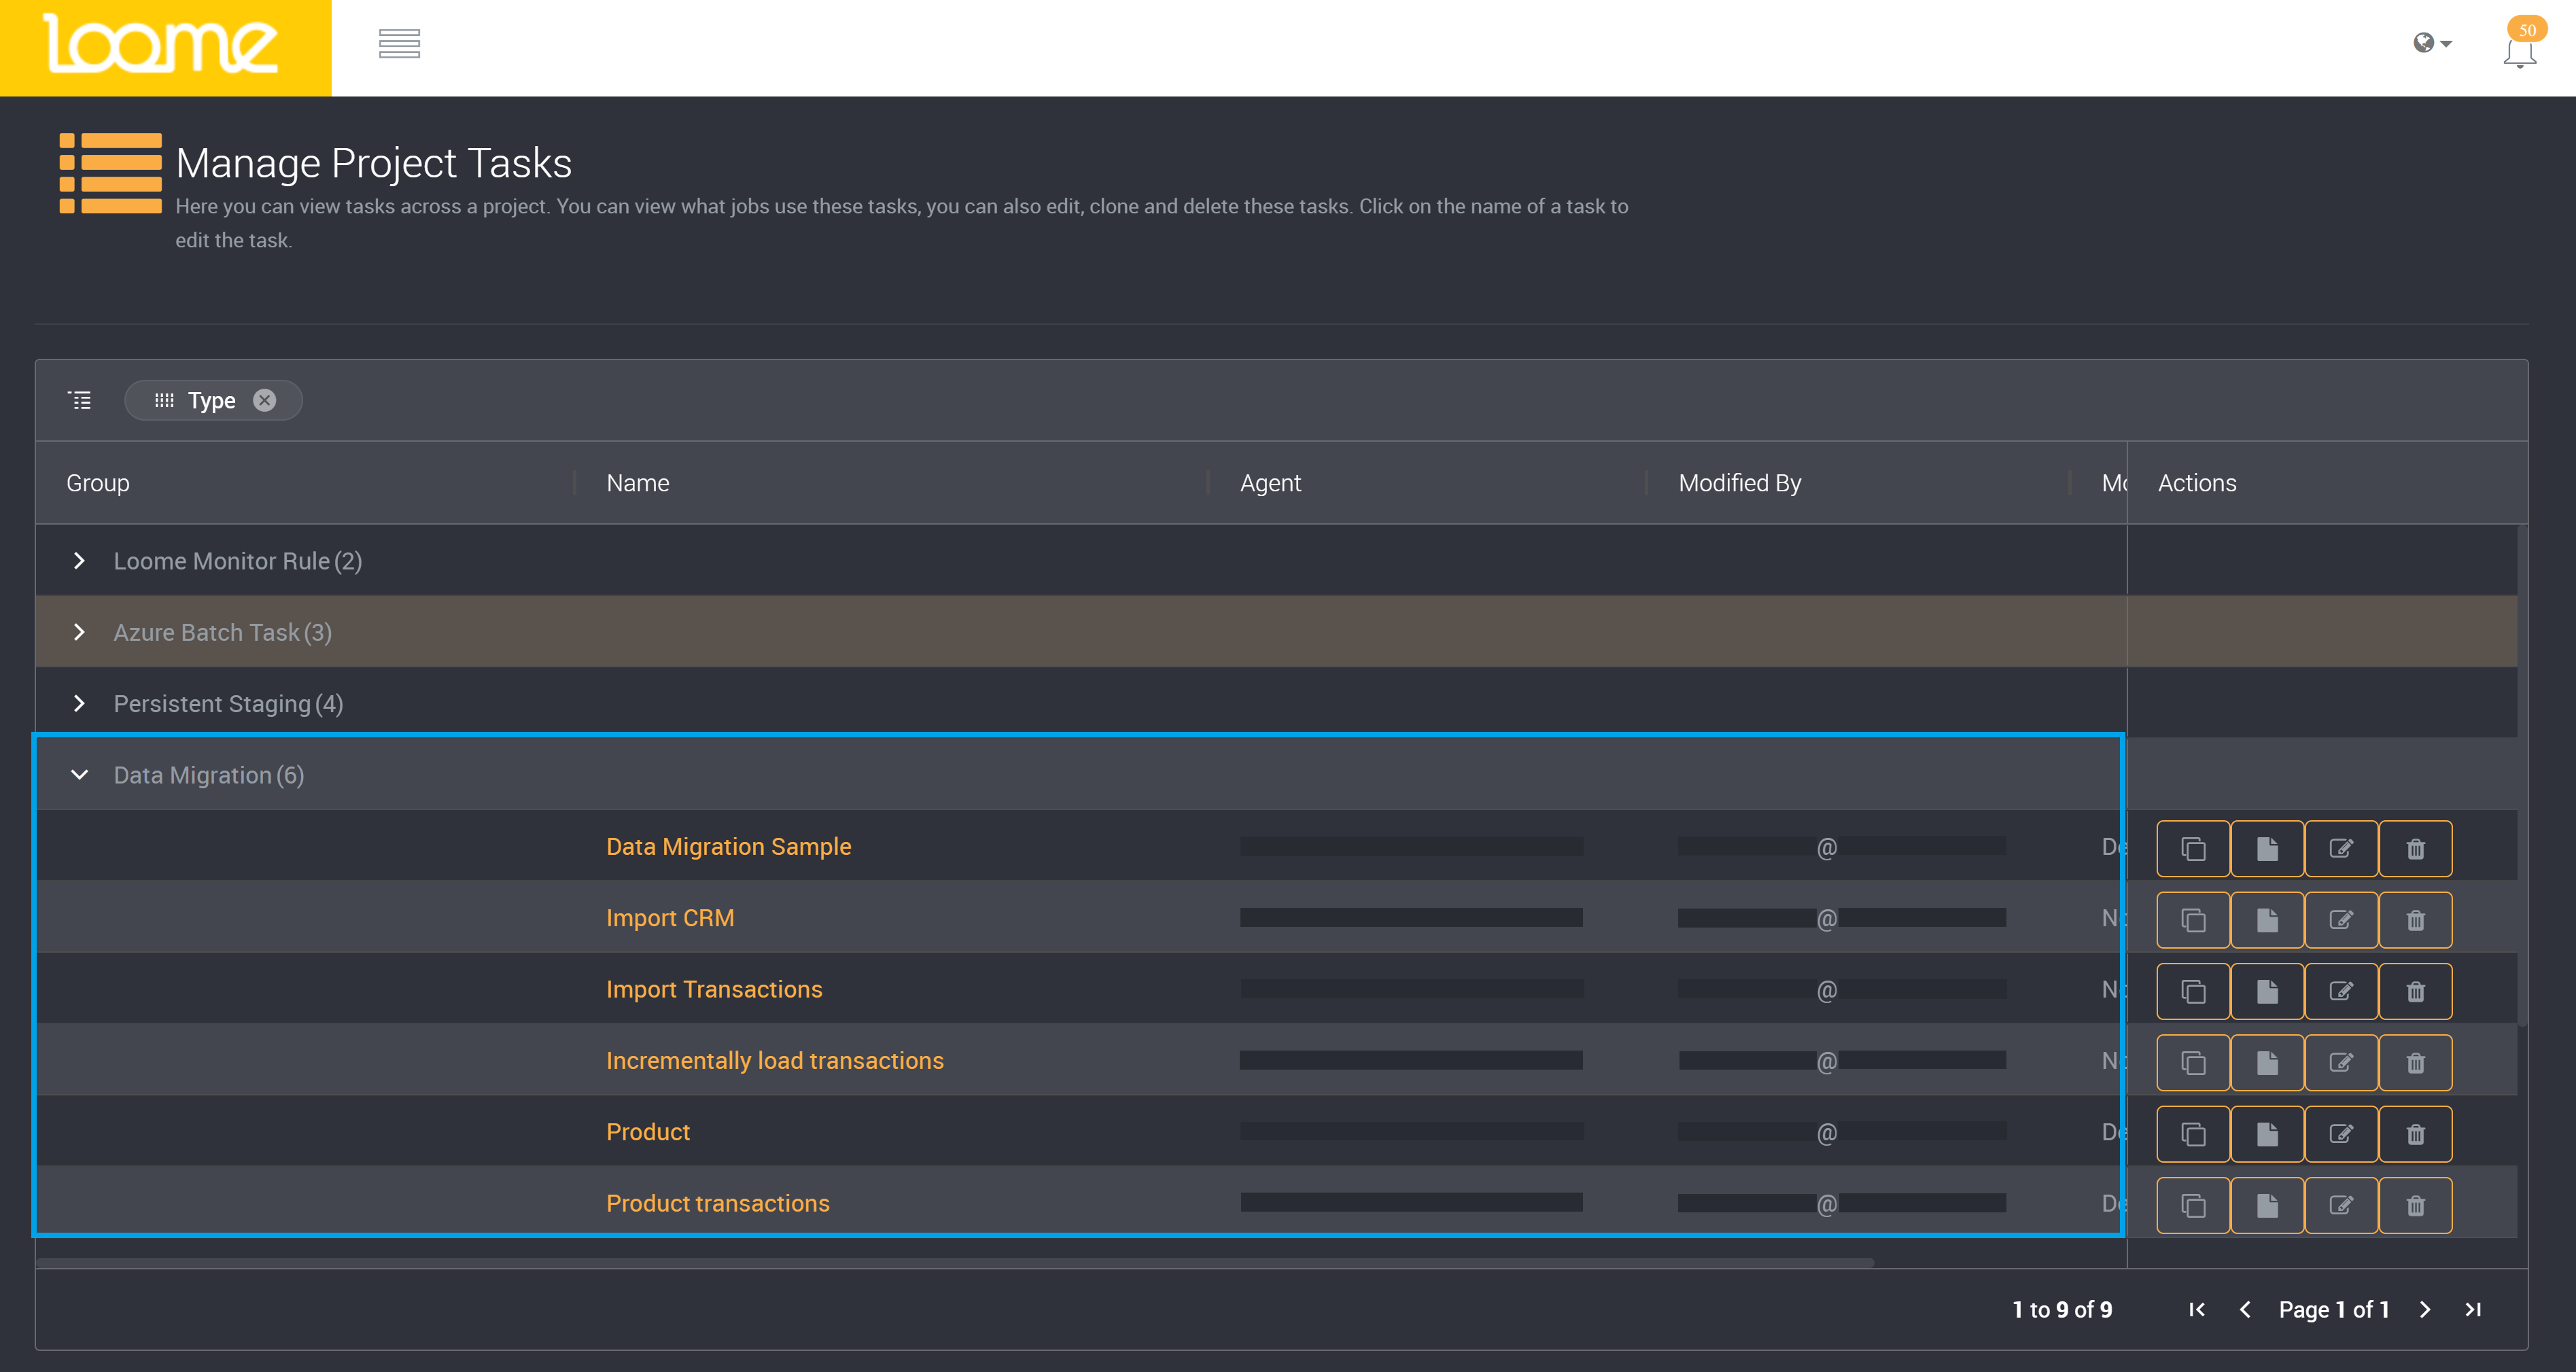Edit the Product task
This screenshot has width=2576, height=1372.
click(2341, 1134)
